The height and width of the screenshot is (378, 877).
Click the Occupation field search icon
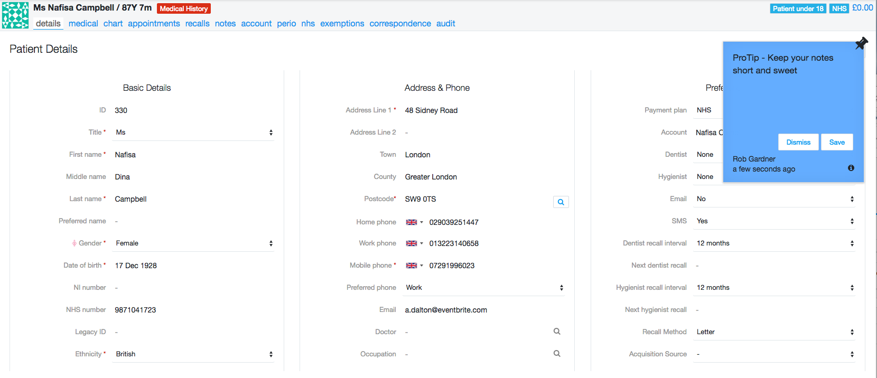[x=557, y=354]
